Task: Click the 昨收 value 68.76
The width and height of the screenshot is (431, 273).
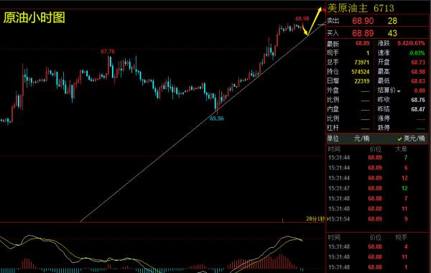Action: click(x=418, y=100)
